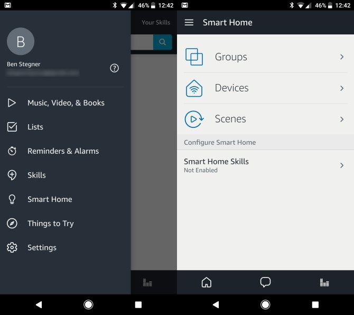
Task: Tap the search magnifier button in Your Skills
Action: pyautogui.click(x=163, y=42)
